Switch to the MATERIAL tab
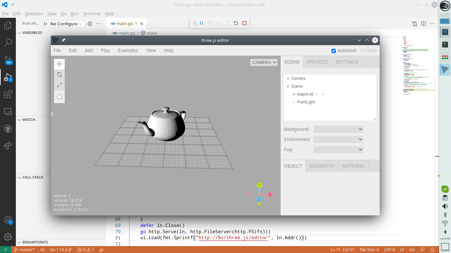The width and height of the screenshot is (451, 253). point(353,166)
